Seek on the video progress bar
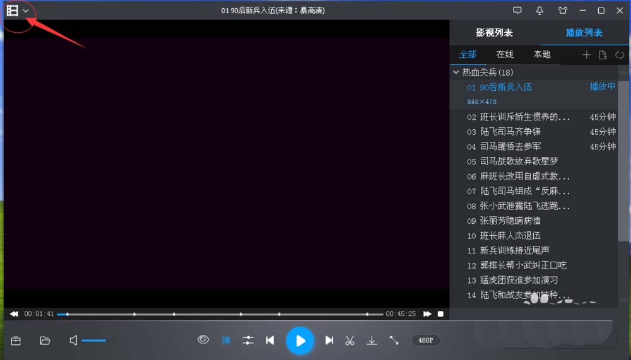The image size is (631, 360). (x=220, y=314)
